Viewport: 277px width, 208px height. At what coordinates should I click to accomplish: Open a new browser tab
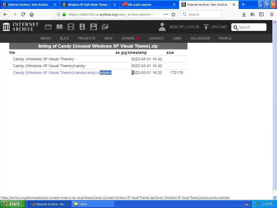point(243,4)
